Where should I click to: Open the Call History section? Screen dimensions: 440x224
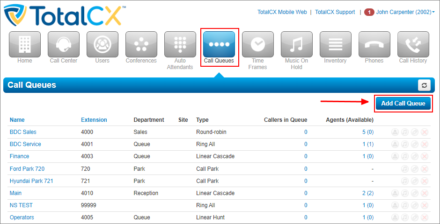413,44
